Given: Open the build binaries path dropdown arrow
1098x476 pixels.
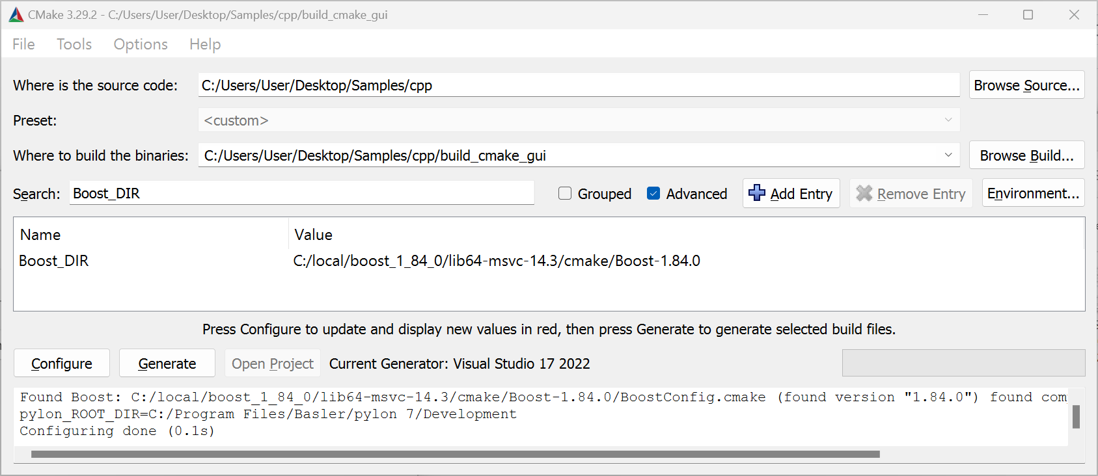Looking at the screenshot, I should point(948,155).
